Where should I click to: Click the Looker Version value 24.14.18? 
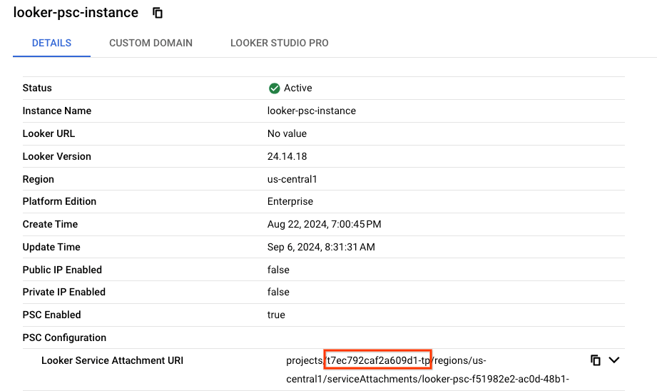pos(287,156)
